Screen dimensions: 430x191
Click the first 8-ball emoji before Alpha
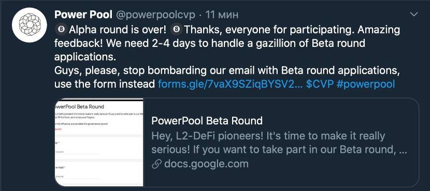[61, 29]
